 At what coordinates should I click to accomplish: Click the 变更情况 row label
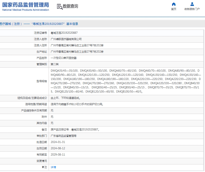pos(42,161)
